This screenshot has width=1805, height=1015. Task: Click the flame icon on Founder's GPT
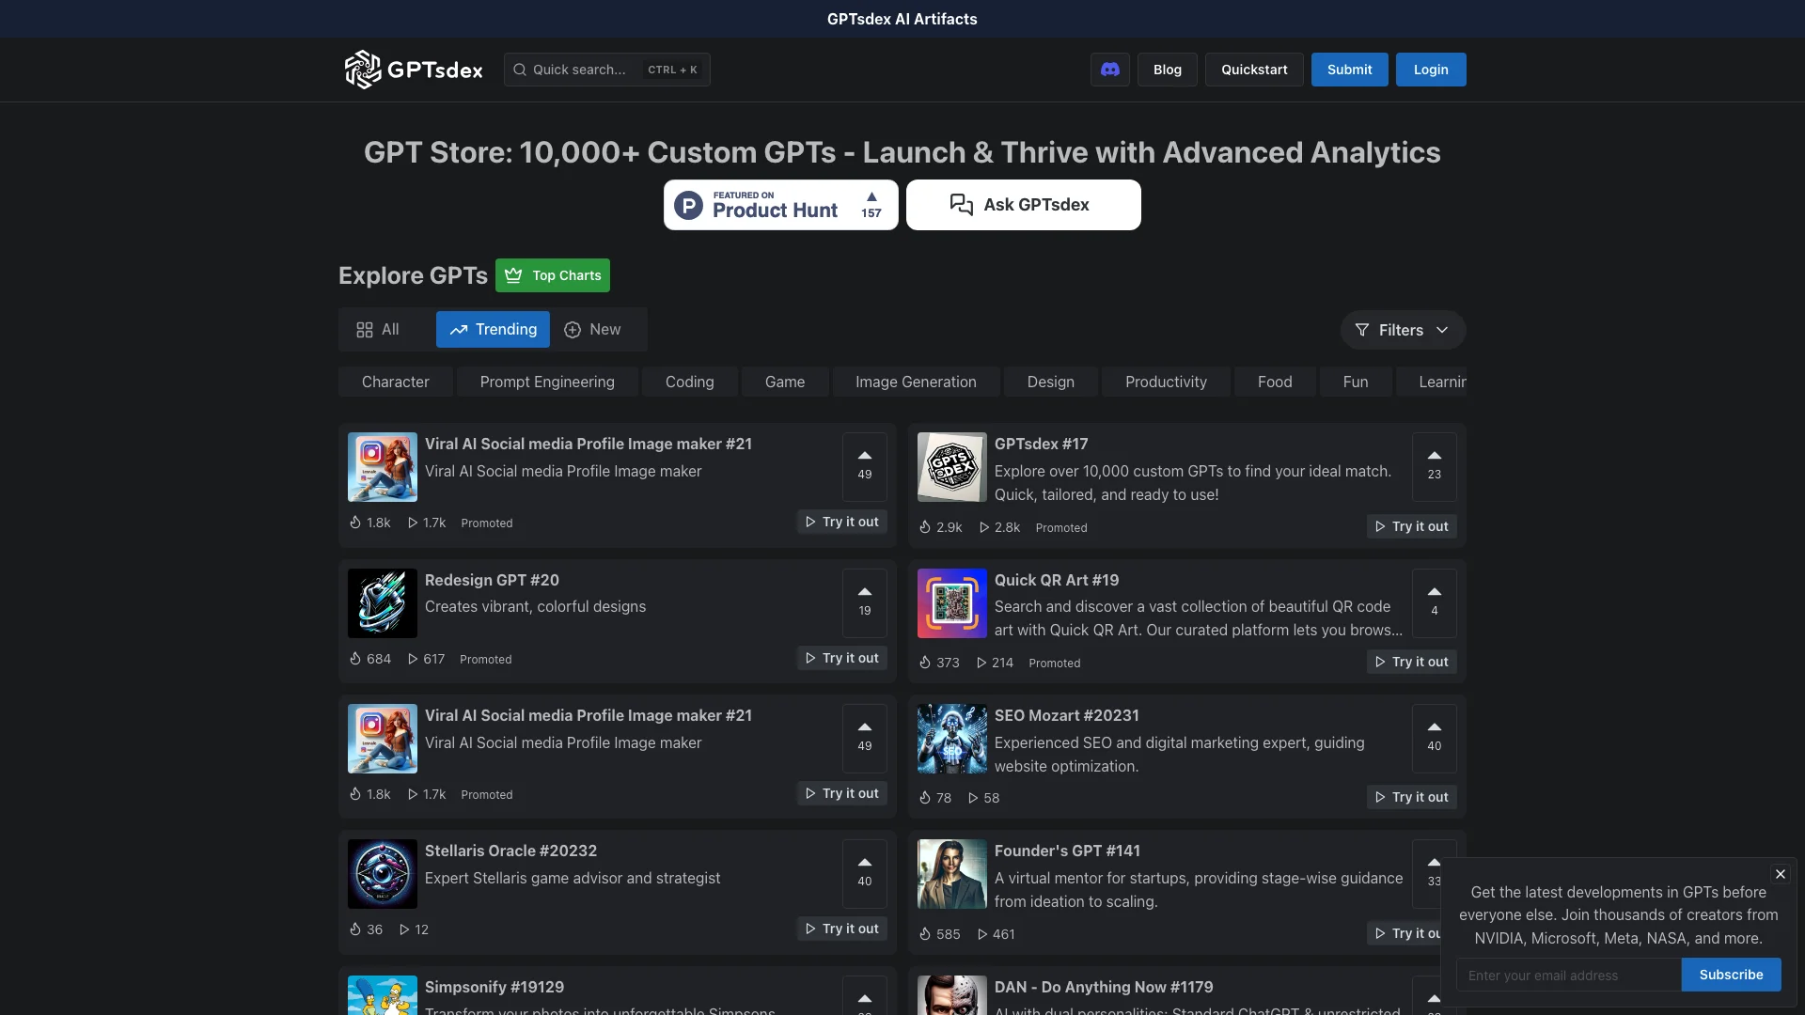(x=925, y=934)
